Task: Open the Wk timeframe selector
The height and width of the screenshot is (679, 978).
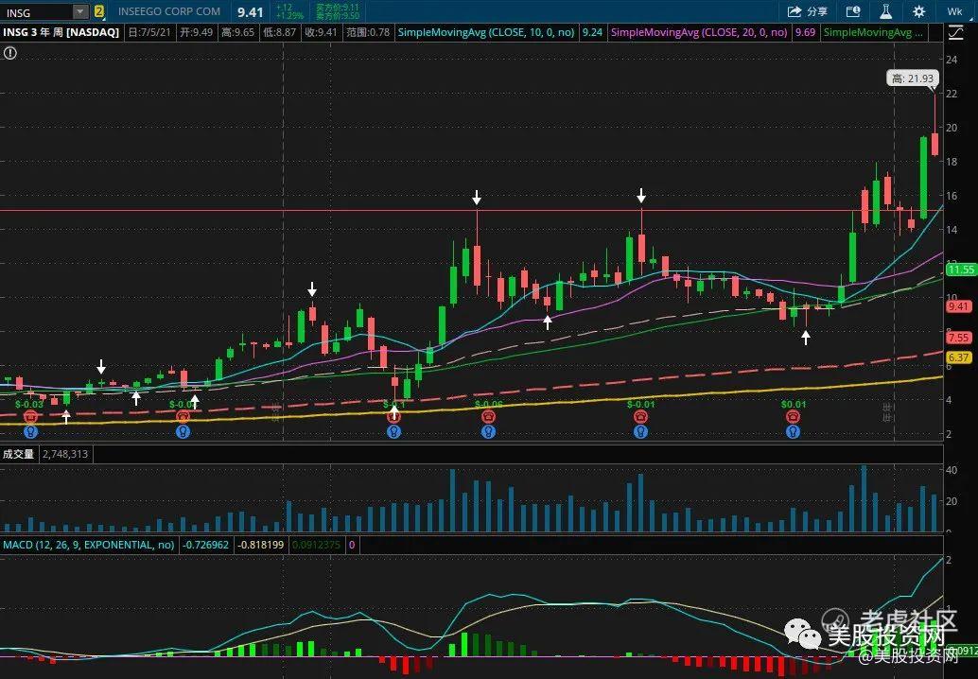Action: (x=954, y=11)
